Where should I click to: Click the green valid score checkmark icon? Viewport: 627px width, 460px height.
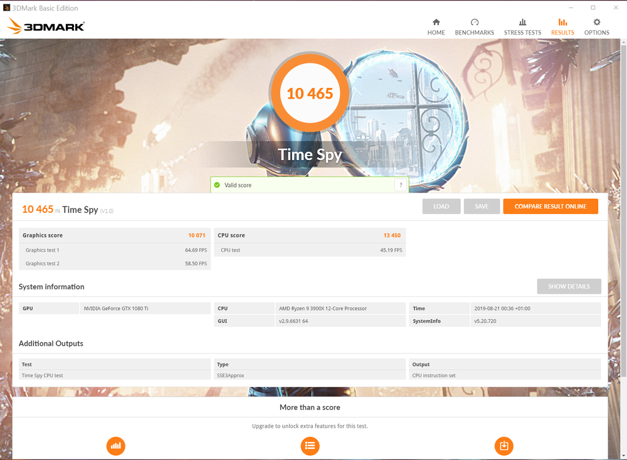point(217,185)
